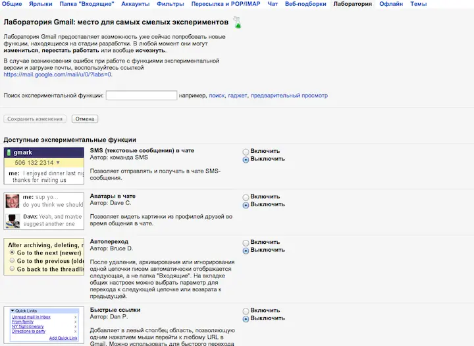Enable SMS в чате feature
The height and width of the screenshot is (346, 474).
[x=246, y=152]
